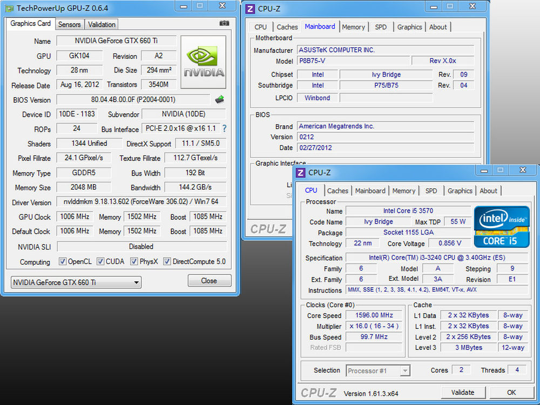Toggle the DirectCompute 5.0 checkbox
The height and width of the screenshot is (405, 540).
click(x=167, y=261)
